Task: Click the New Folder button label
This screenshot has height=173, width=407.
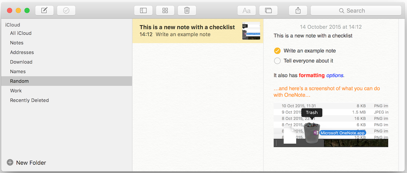Action: tap(31, 163)
